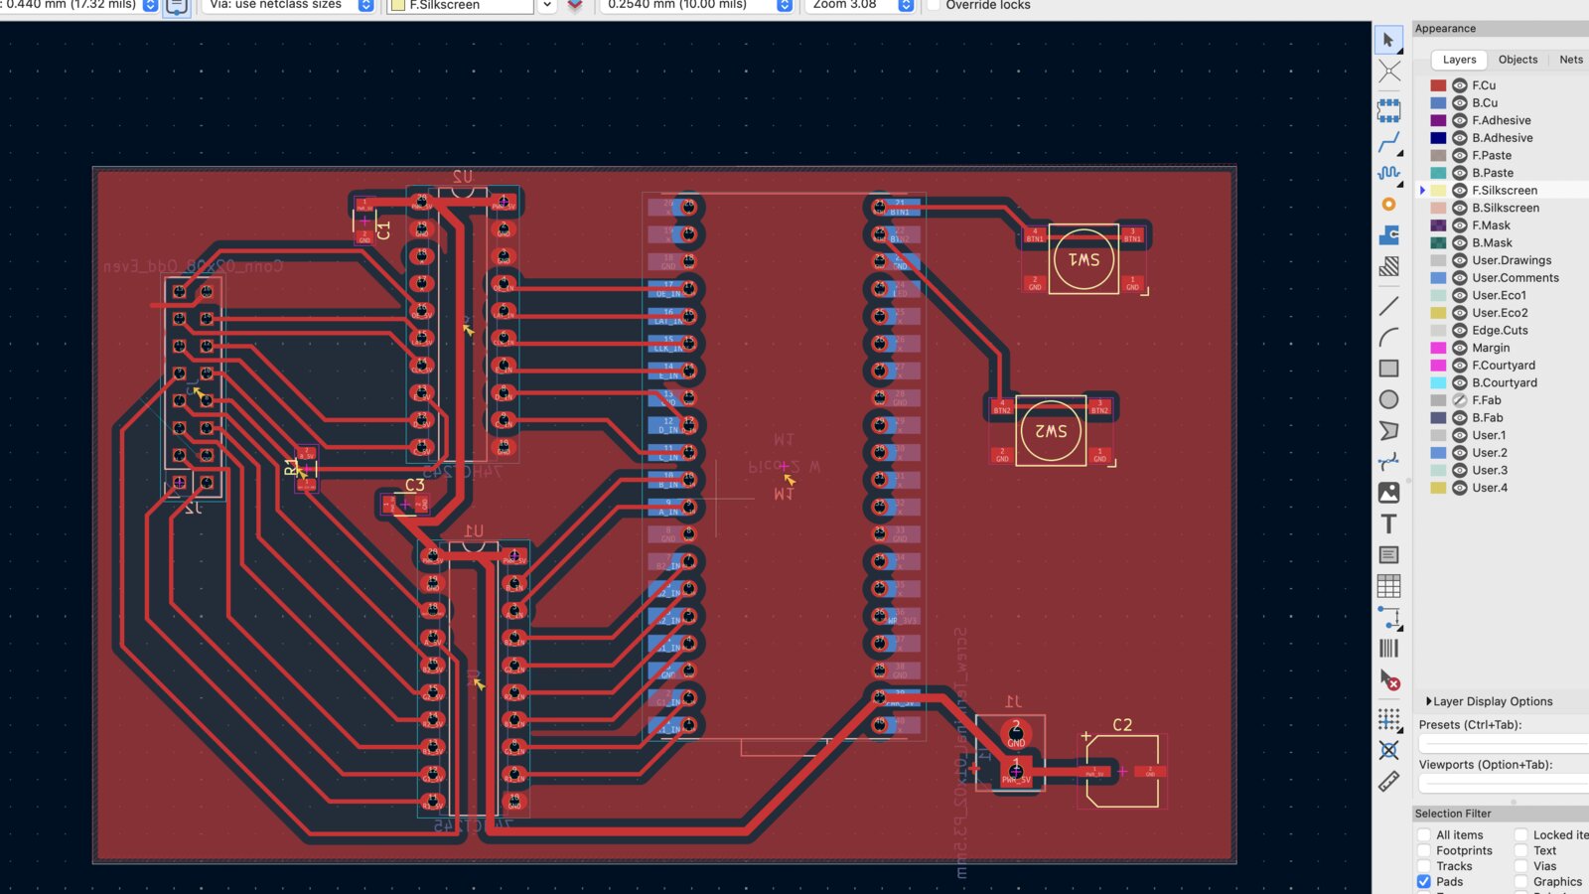This screenshot has width=1589, height=894.
Task: Enable Footprints in Selection Filter
Action: tap(1424, 851)
